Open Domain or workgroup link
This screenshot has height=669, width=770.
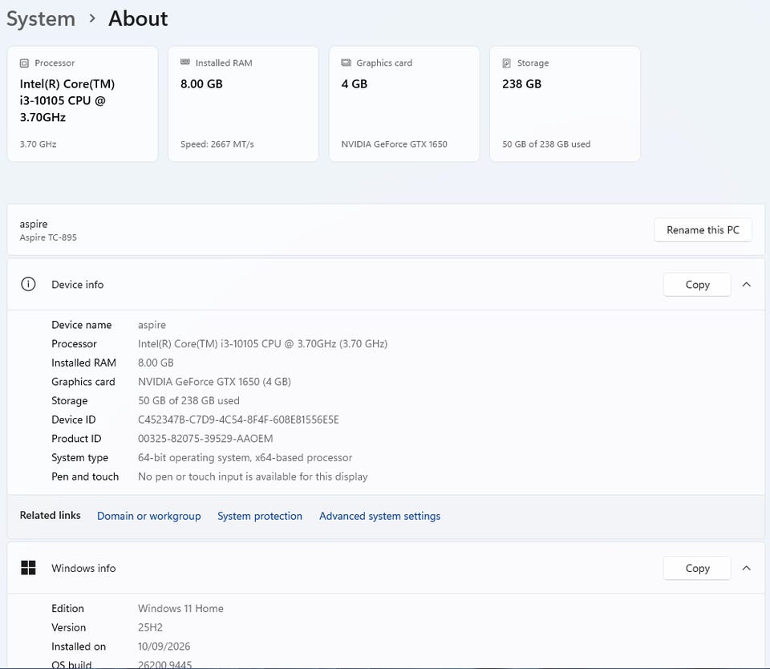click(149, 516)
